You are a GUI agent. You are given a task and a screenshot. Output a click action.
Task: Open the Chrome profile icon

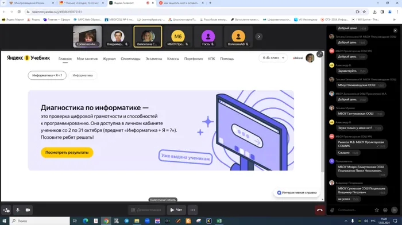390,12
